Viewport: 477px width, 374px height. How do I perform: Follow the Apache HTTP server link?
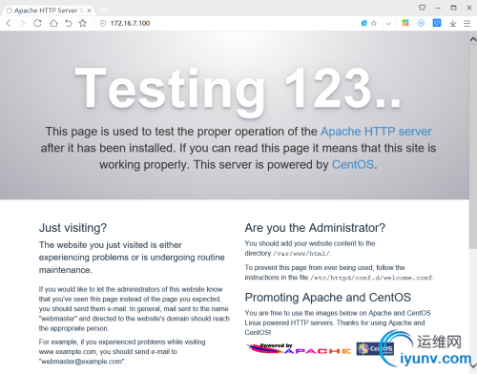pos(376,132)
